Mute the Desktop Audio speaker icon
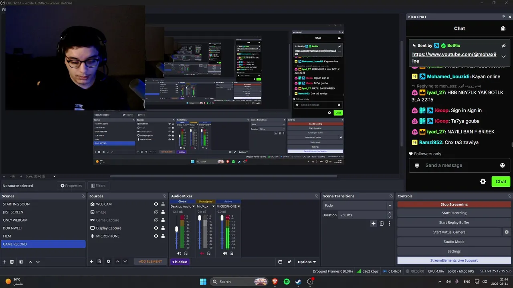Image resolution: width=513 pixels, height=288 pixels. tap(179, 253)
